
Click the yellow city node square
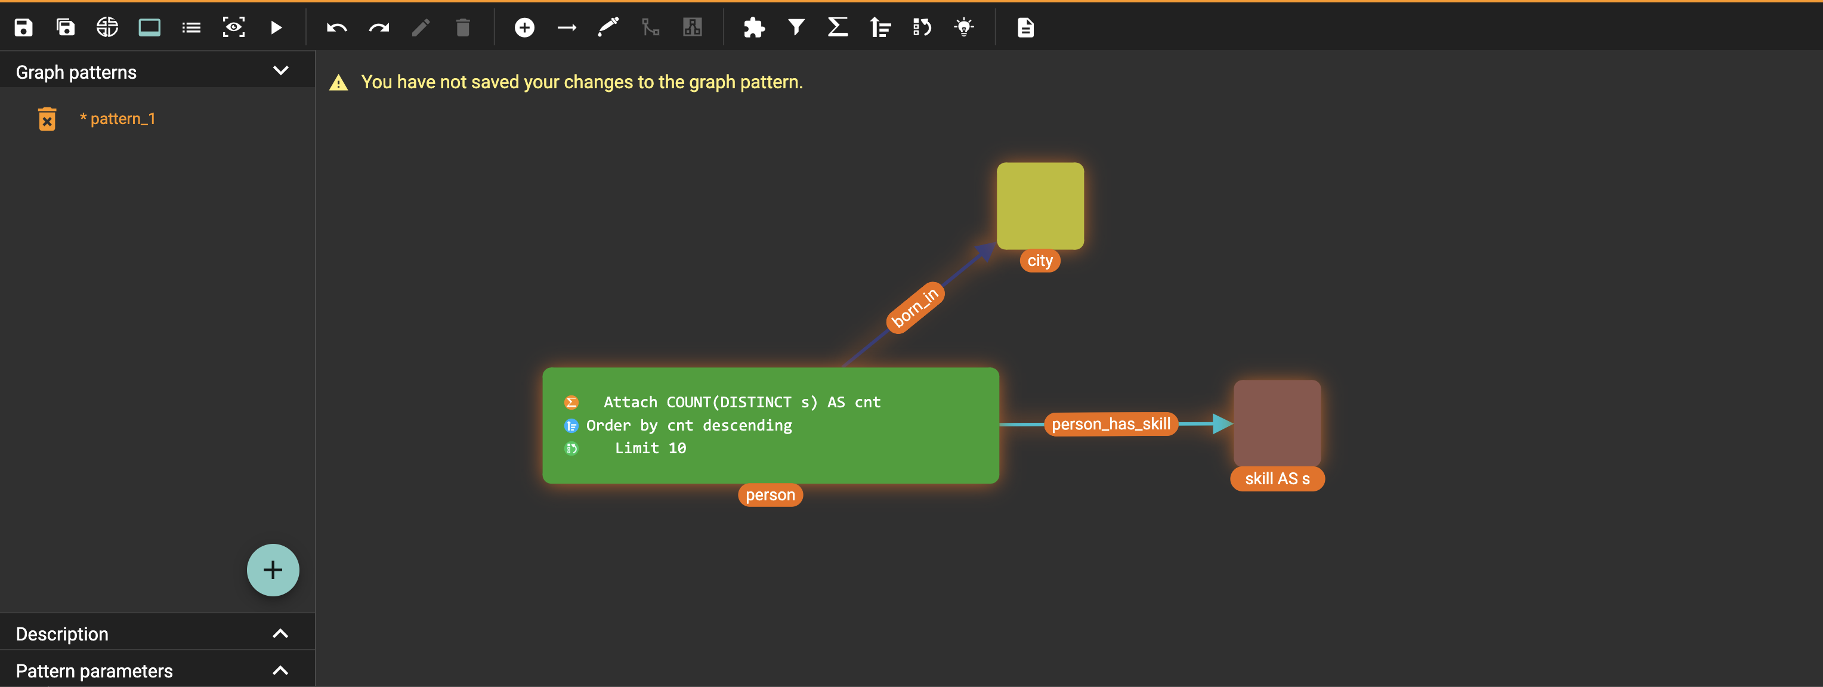(x=1040, y=206)
